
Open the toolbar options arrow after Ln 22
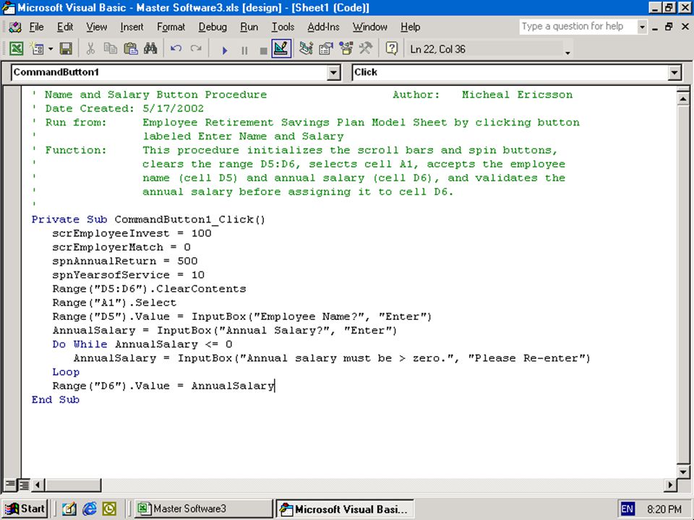567,53
